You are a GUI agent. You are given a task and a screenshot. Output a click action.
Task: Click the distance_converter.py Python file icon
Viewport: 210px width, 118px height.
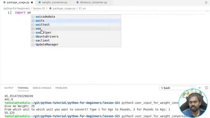tap(77, 2)
